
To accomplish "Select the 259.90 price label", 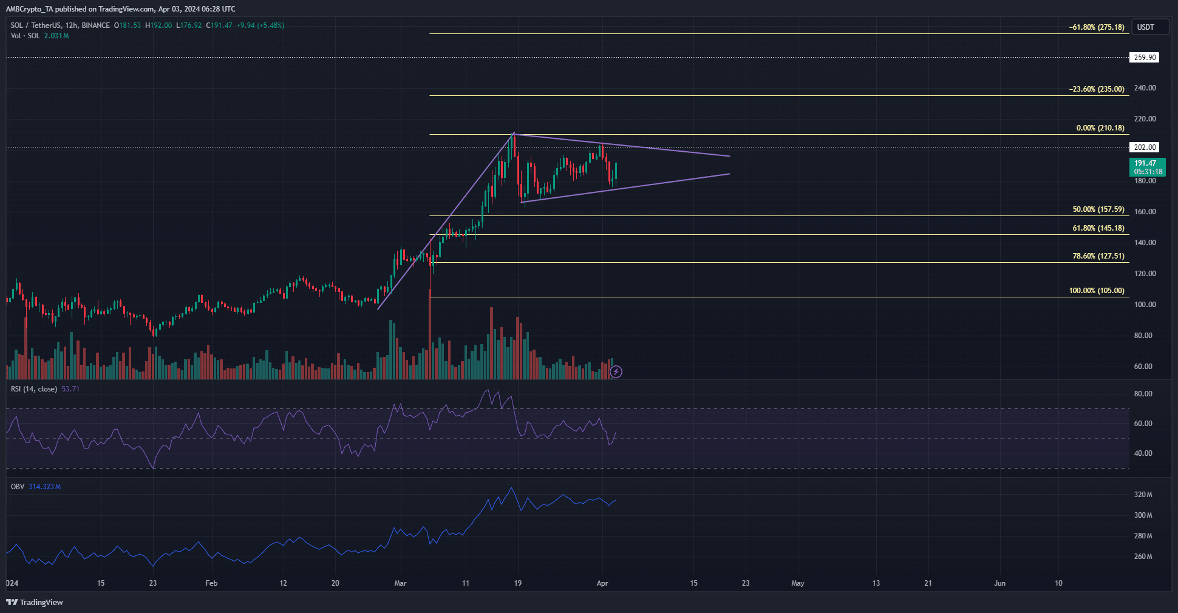I will pyautogui.click(x=1145, y=58).
